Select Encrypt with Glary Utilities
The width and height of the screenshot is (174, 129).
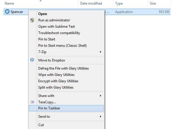(66, 81)
